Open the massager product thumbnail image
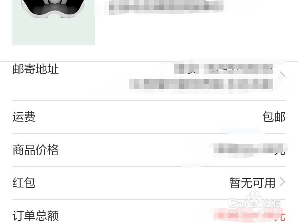Screen dimensions: 298x223 tap(54, 23)
